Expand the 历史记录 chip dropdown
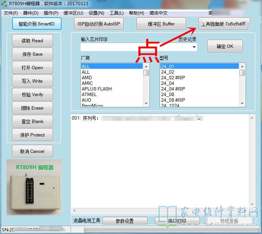The height and width of the screenshot is (234, 262). tap(194, 47)
